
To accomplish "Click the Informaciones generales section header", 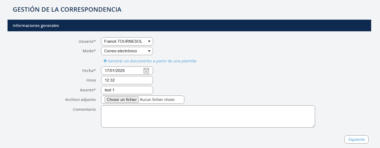I will point(36,26).
